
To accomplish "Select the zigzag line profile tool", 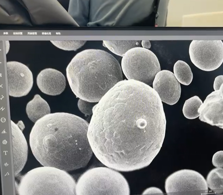I will coord(6,164).
